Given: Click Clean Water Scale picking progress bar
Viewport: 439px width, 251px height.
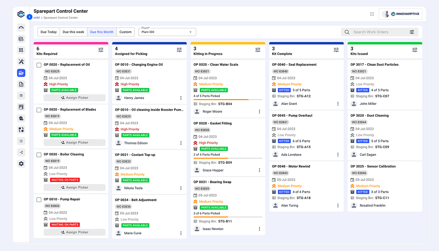Looking at the screenshot, I should click(228, 99).
